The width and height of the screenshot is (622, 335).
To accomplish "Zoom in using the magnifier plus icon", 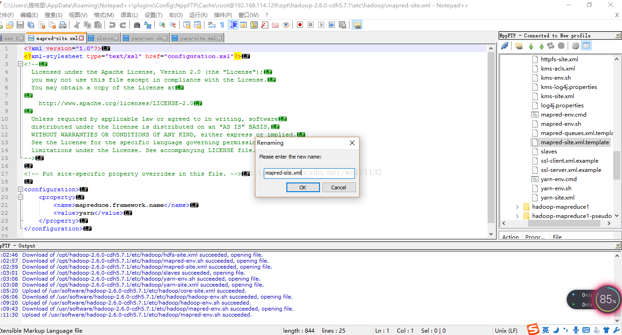I will click(x=162, y=25).
